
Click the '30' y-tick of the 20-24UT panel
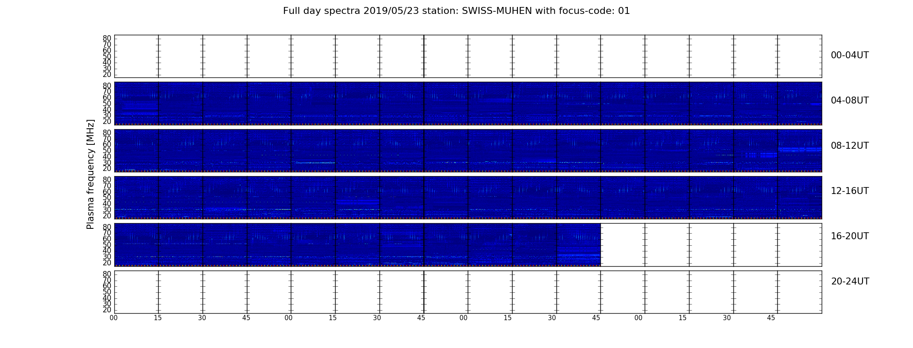[107, 304]
